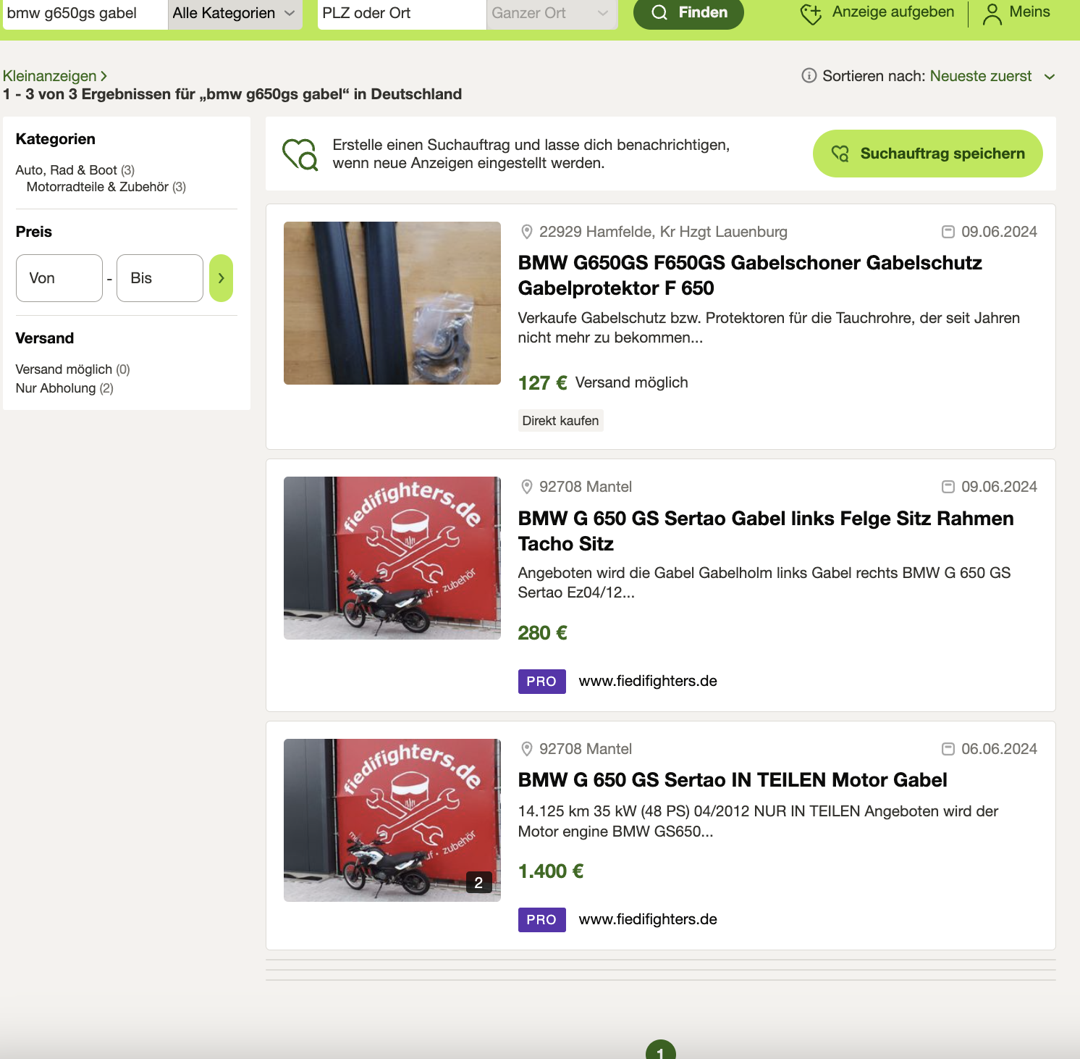Viewport: 1080px width, 1059px height.
Task: Click the info icon beside Sortieren nach
Action: (809, 76)
